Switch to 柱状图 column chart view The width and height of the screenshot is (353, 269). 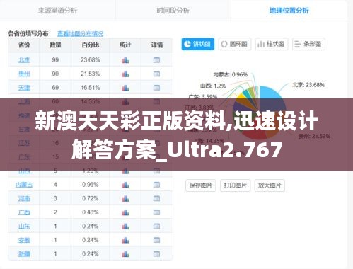272,44
